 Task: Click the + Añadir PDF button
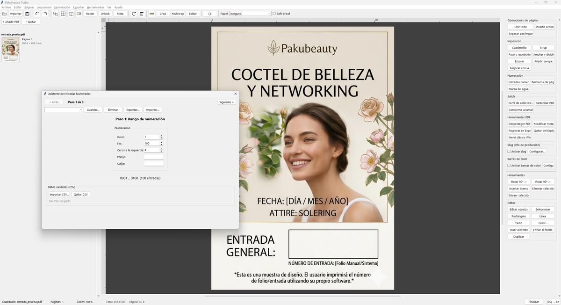pyautogui.click(x=11, y=22)
